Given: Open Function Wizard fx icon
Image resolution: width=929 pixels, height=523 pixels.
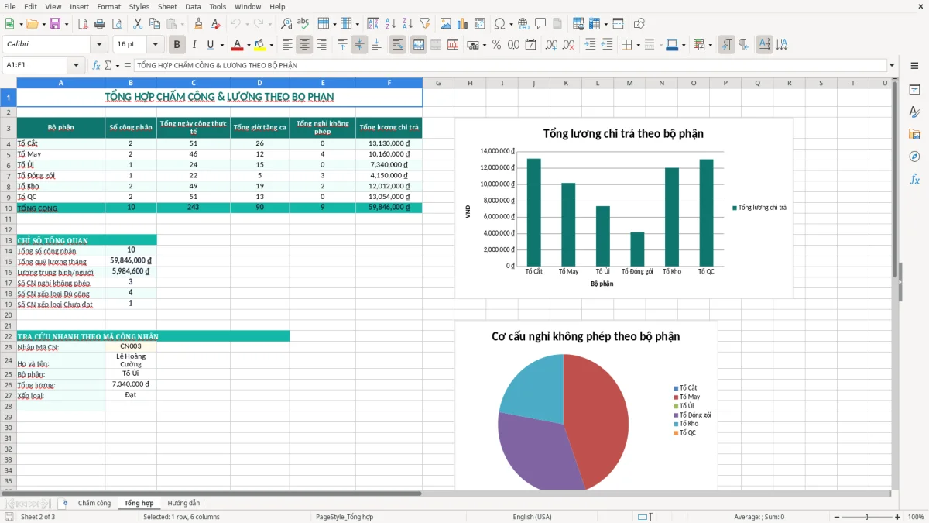Looking at the screenshot, I should [96, 65].
